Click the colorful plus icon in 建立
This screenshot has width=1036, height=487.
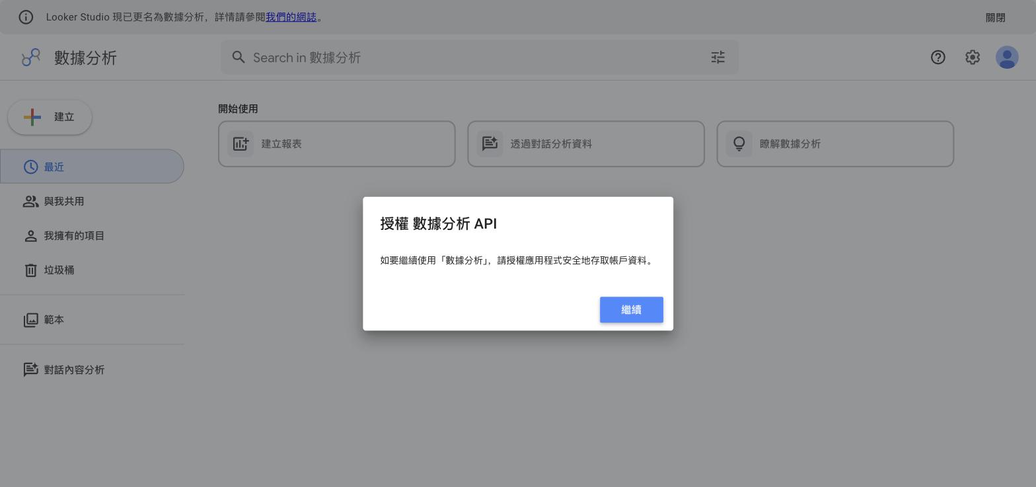32,117
